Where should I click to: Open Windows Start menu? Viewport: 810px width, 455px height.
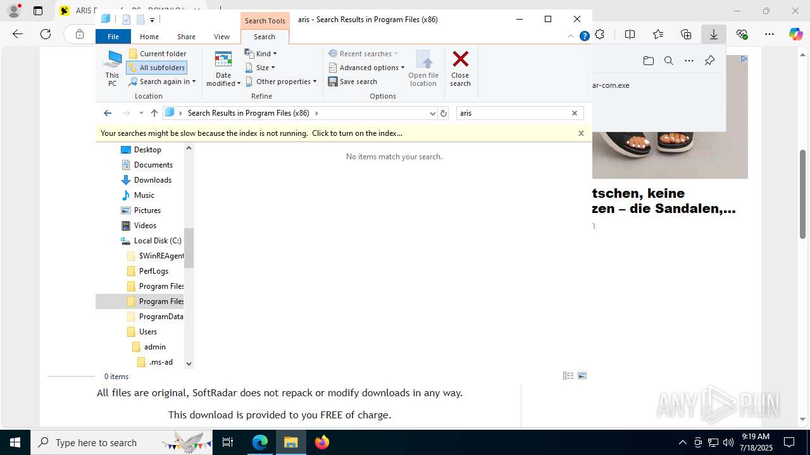(15, 442)
